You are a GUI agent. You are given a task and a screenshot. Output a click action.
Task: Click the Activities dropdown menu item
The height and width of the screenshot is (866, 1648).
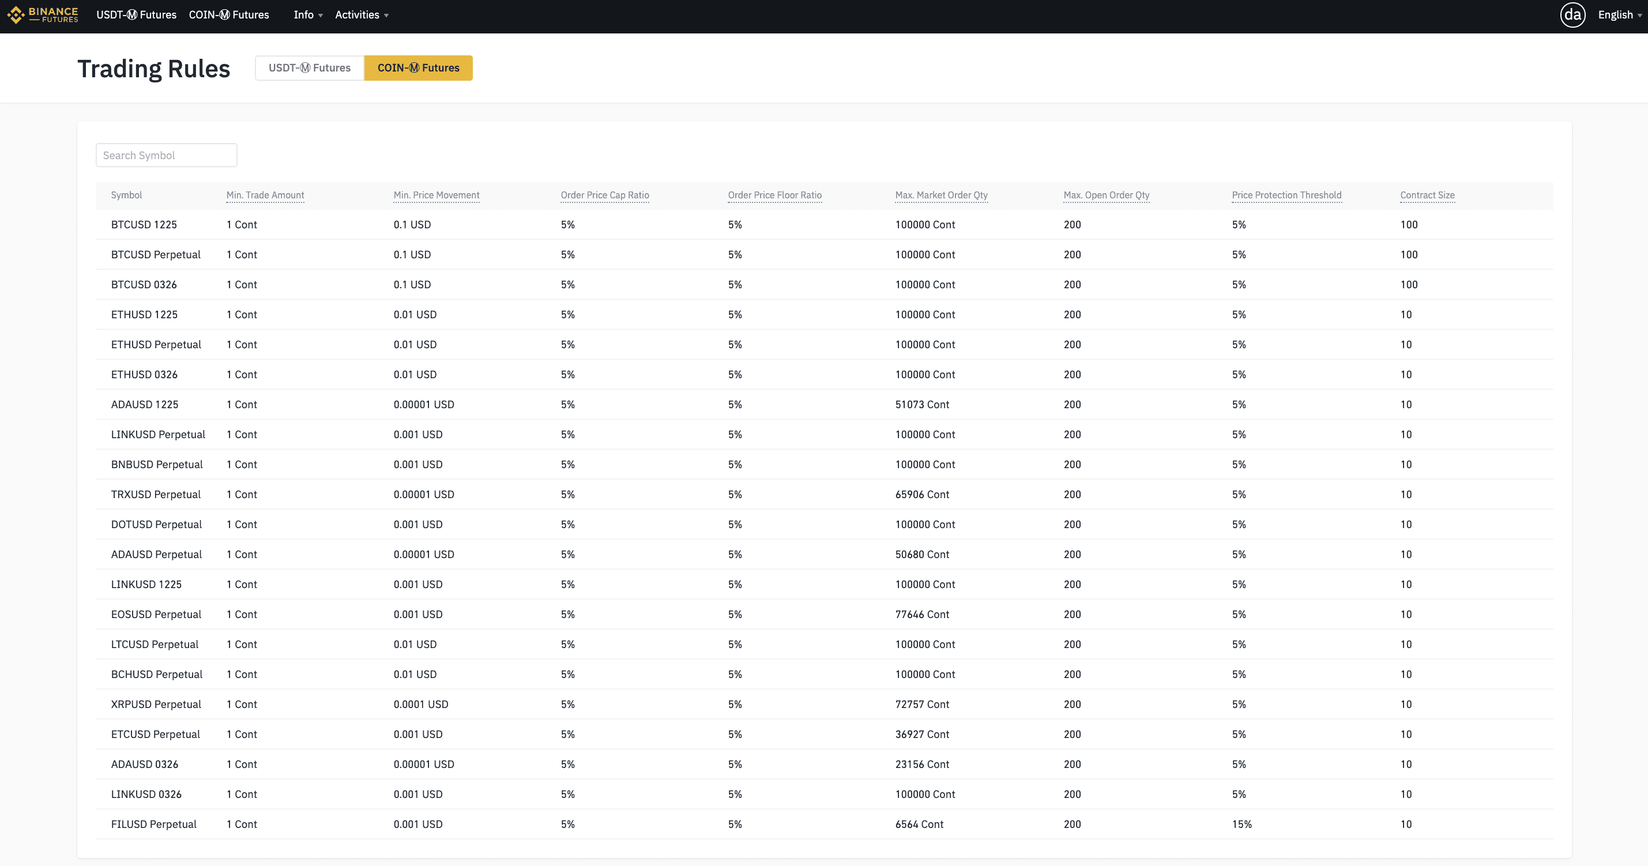click(x=359, y=14)
